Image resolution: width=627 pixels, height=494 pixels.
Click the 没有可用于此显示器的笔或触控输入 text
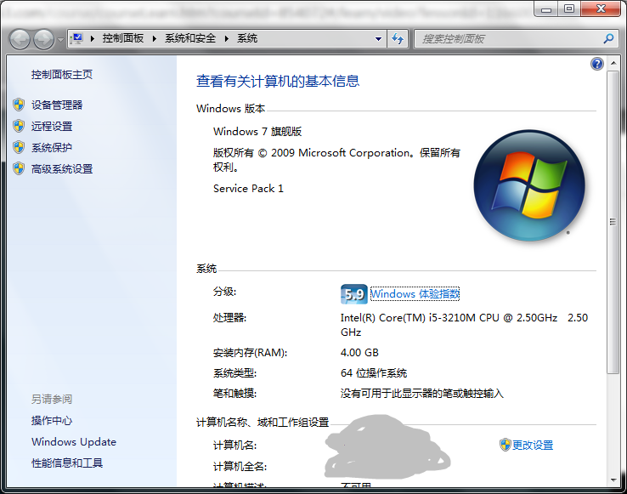tap(422, 394)
